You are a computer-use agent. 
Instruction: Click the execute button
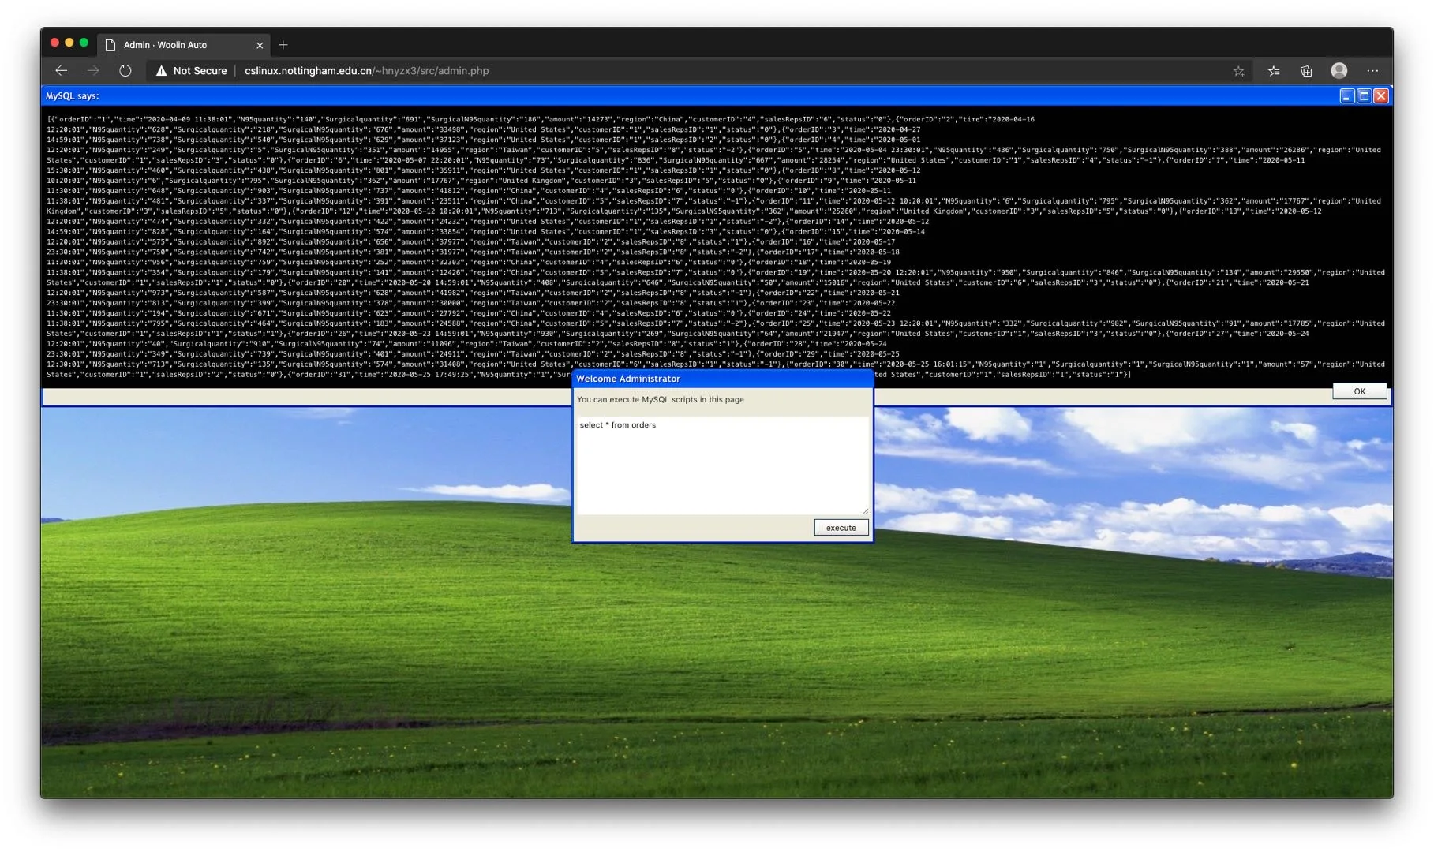[x=841, y=528]
